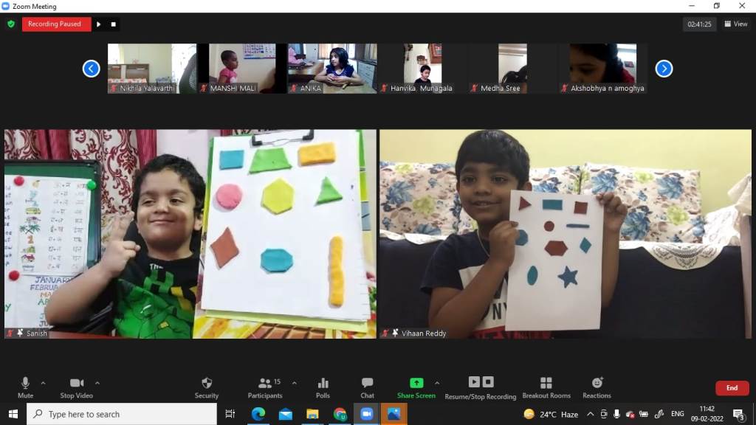Viewport: 756px width, 425px height.
Task: Open the View layout menu
Action: (x=737, y=24)
